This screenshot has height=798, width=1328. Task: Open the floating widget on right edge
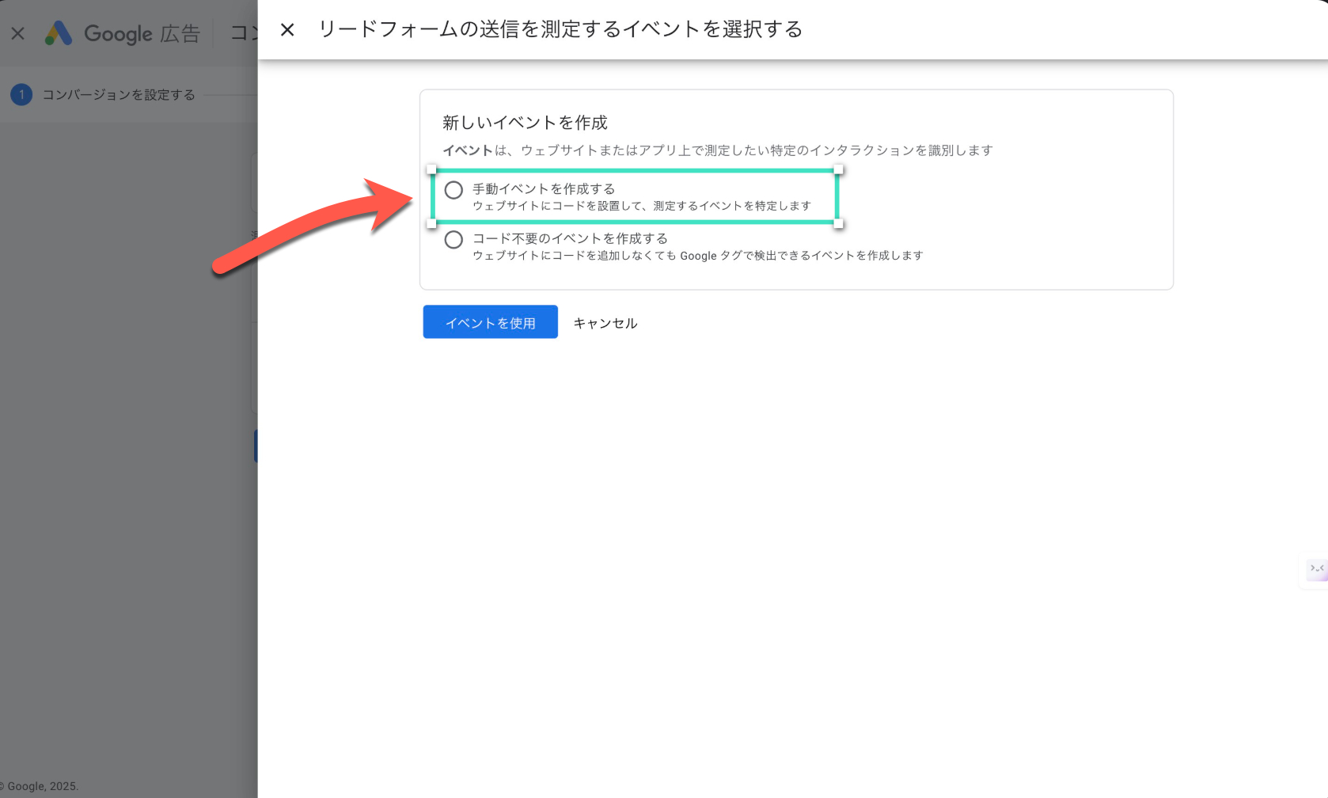click(x=1316, y=569)
